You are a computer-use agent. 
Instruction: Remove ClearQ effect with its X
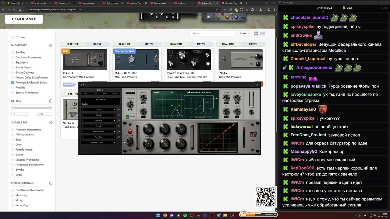[83, 115]
